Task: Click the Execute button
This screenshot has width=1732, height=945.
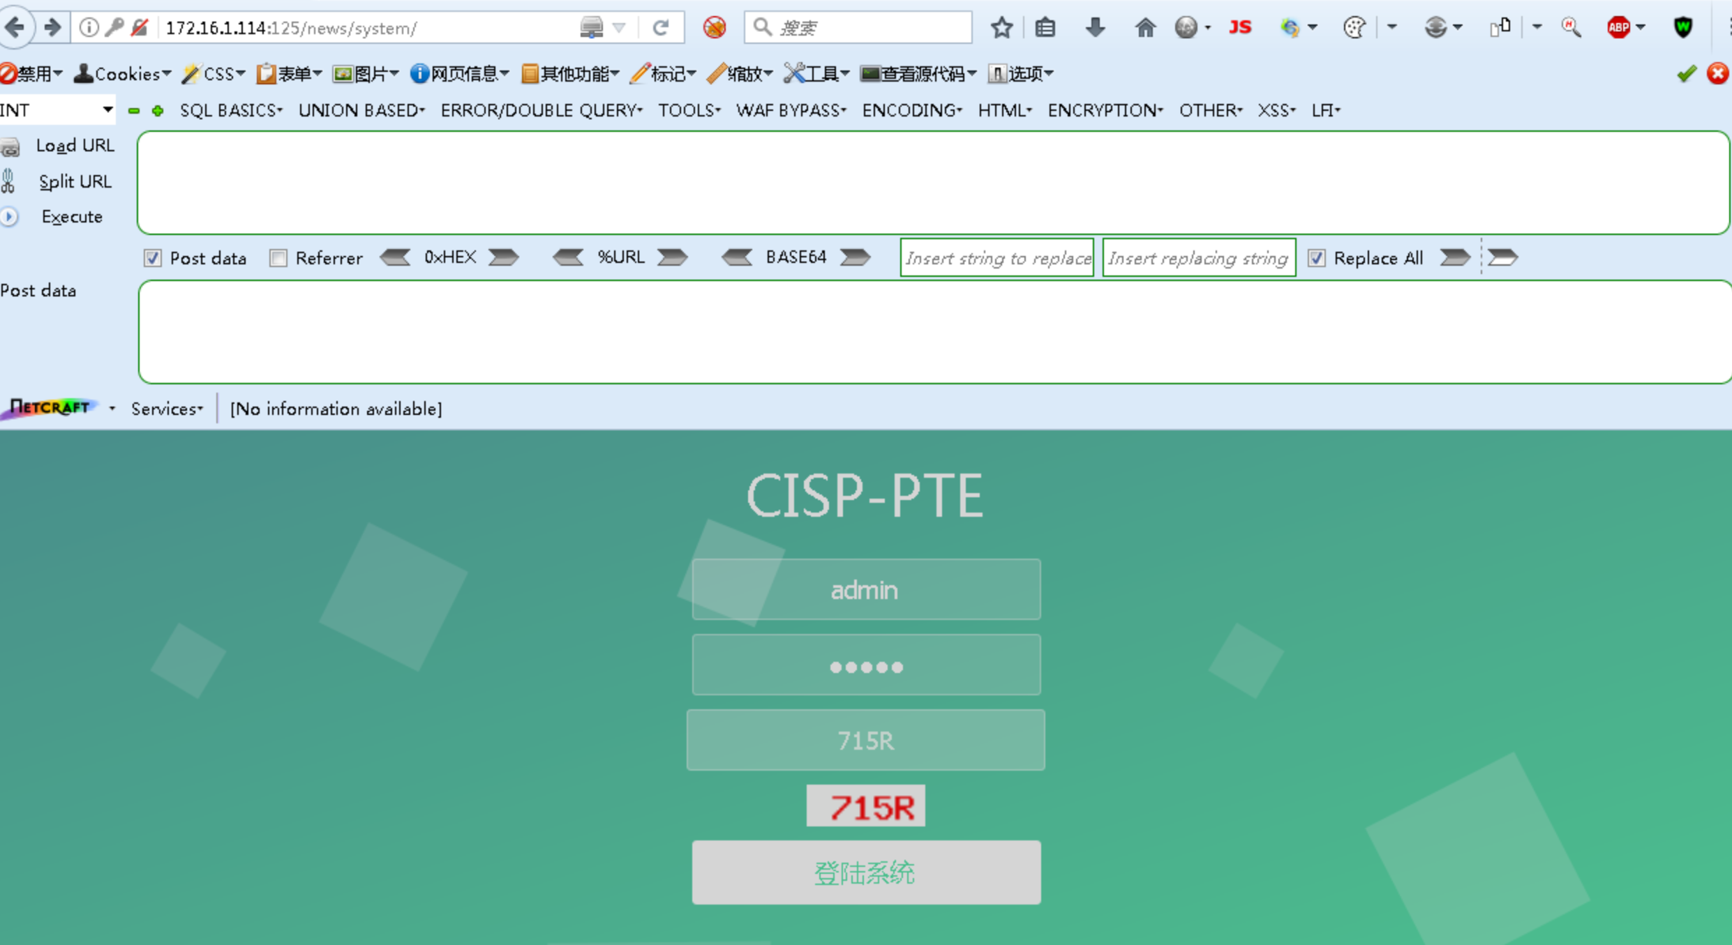Action: tap(71, 217)
